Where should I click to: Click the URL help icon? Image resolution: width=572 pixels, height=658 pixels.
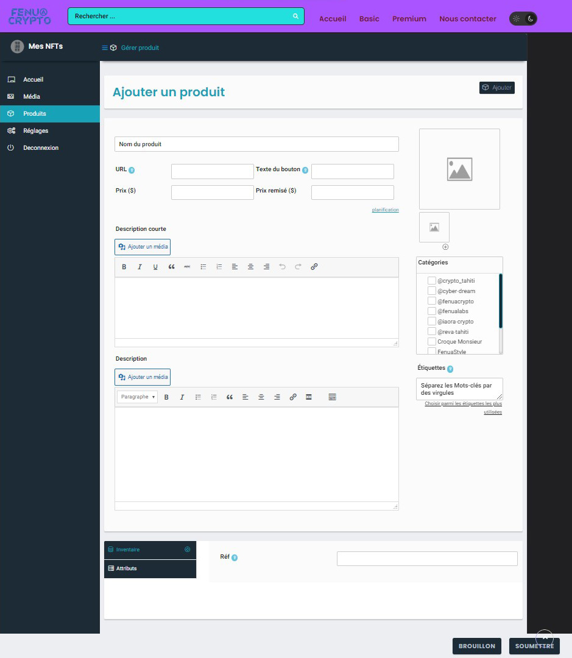[x=132, y=170]
